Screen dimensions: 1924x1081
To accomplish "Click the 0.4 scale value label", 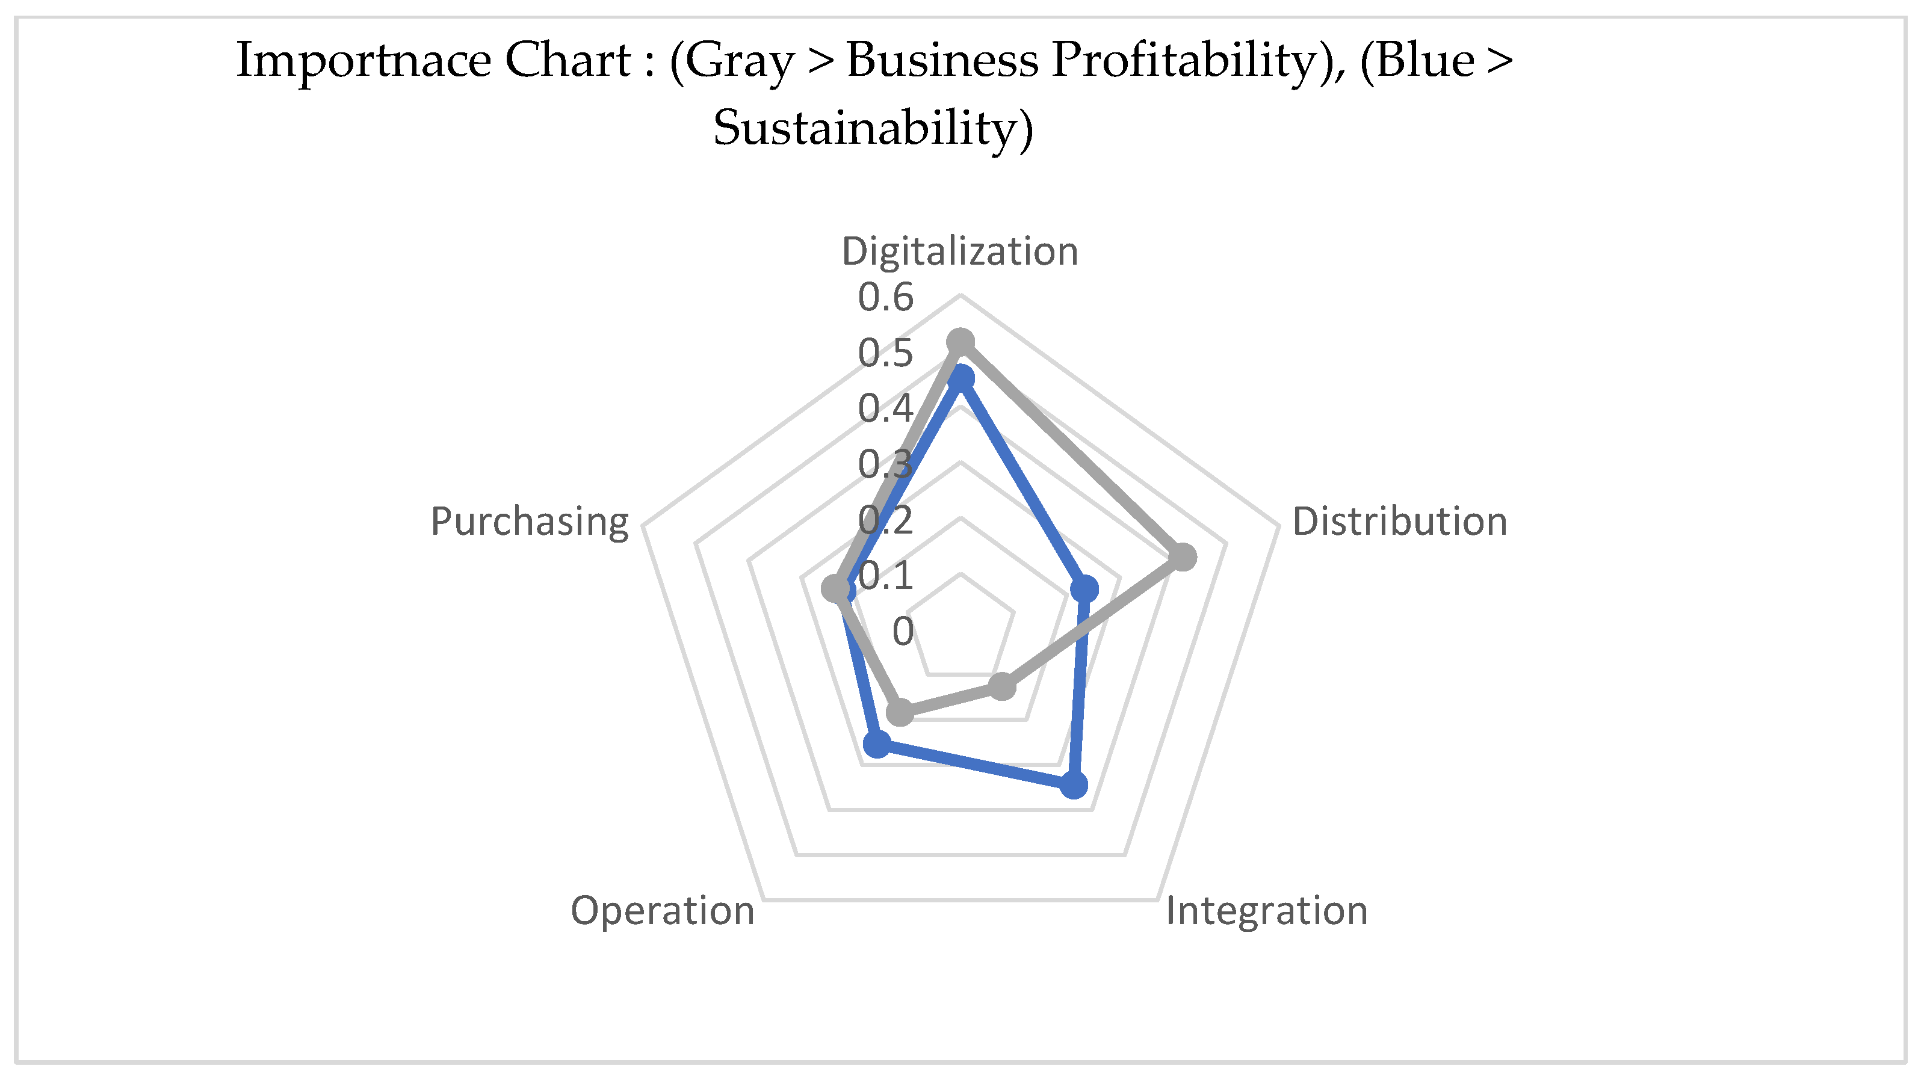I will (x=885, y=409).
